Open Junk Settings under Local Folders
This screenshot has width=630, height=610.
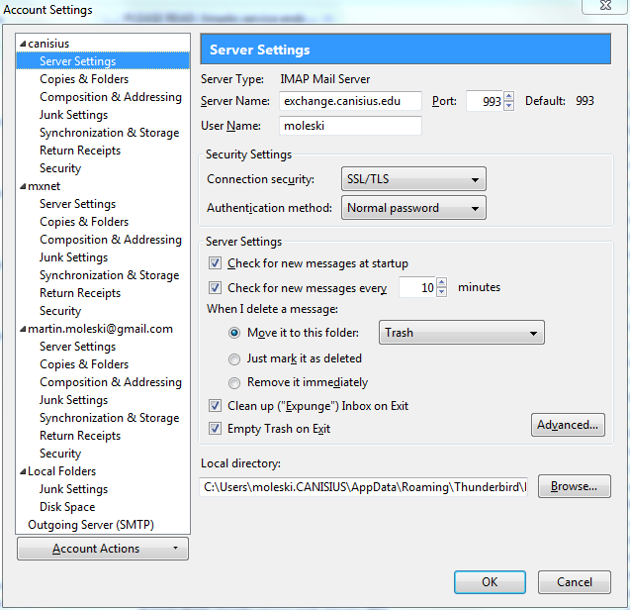[x=73, y=489]
